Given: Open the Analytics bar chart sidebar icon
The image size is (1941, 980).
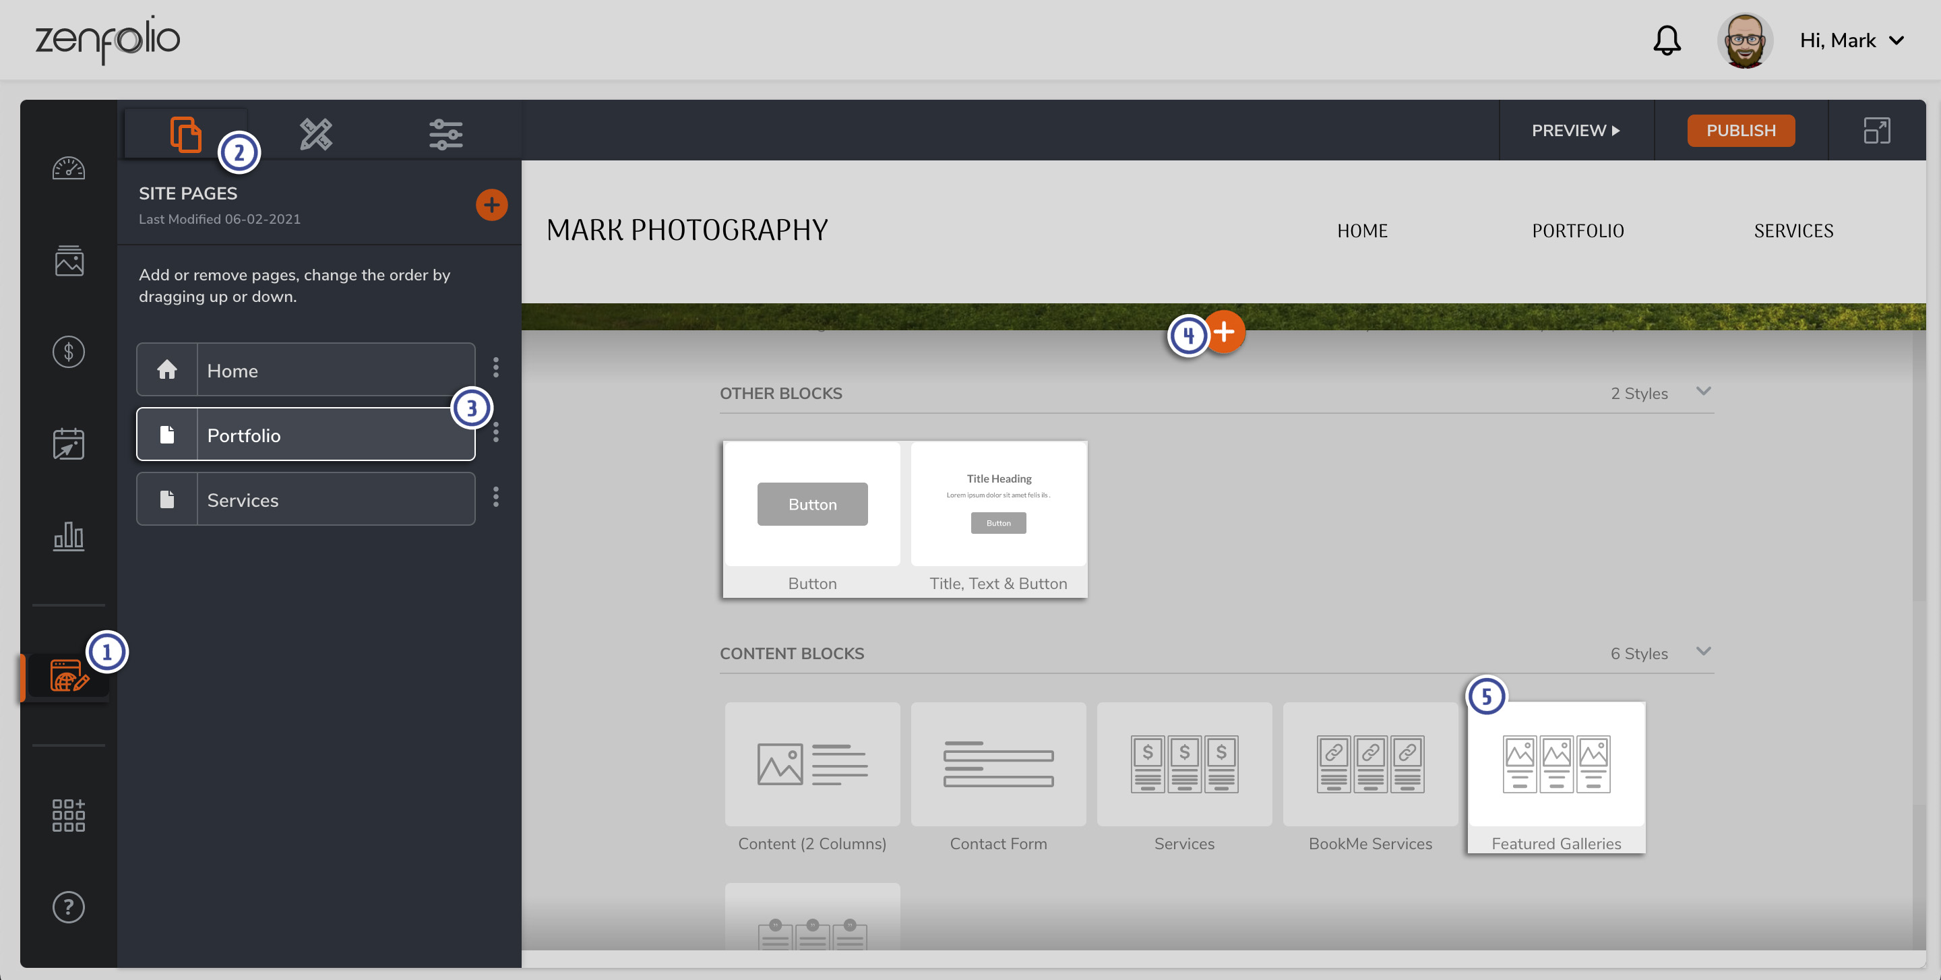Looking at the screenshot, I should (x=69, y=537).
